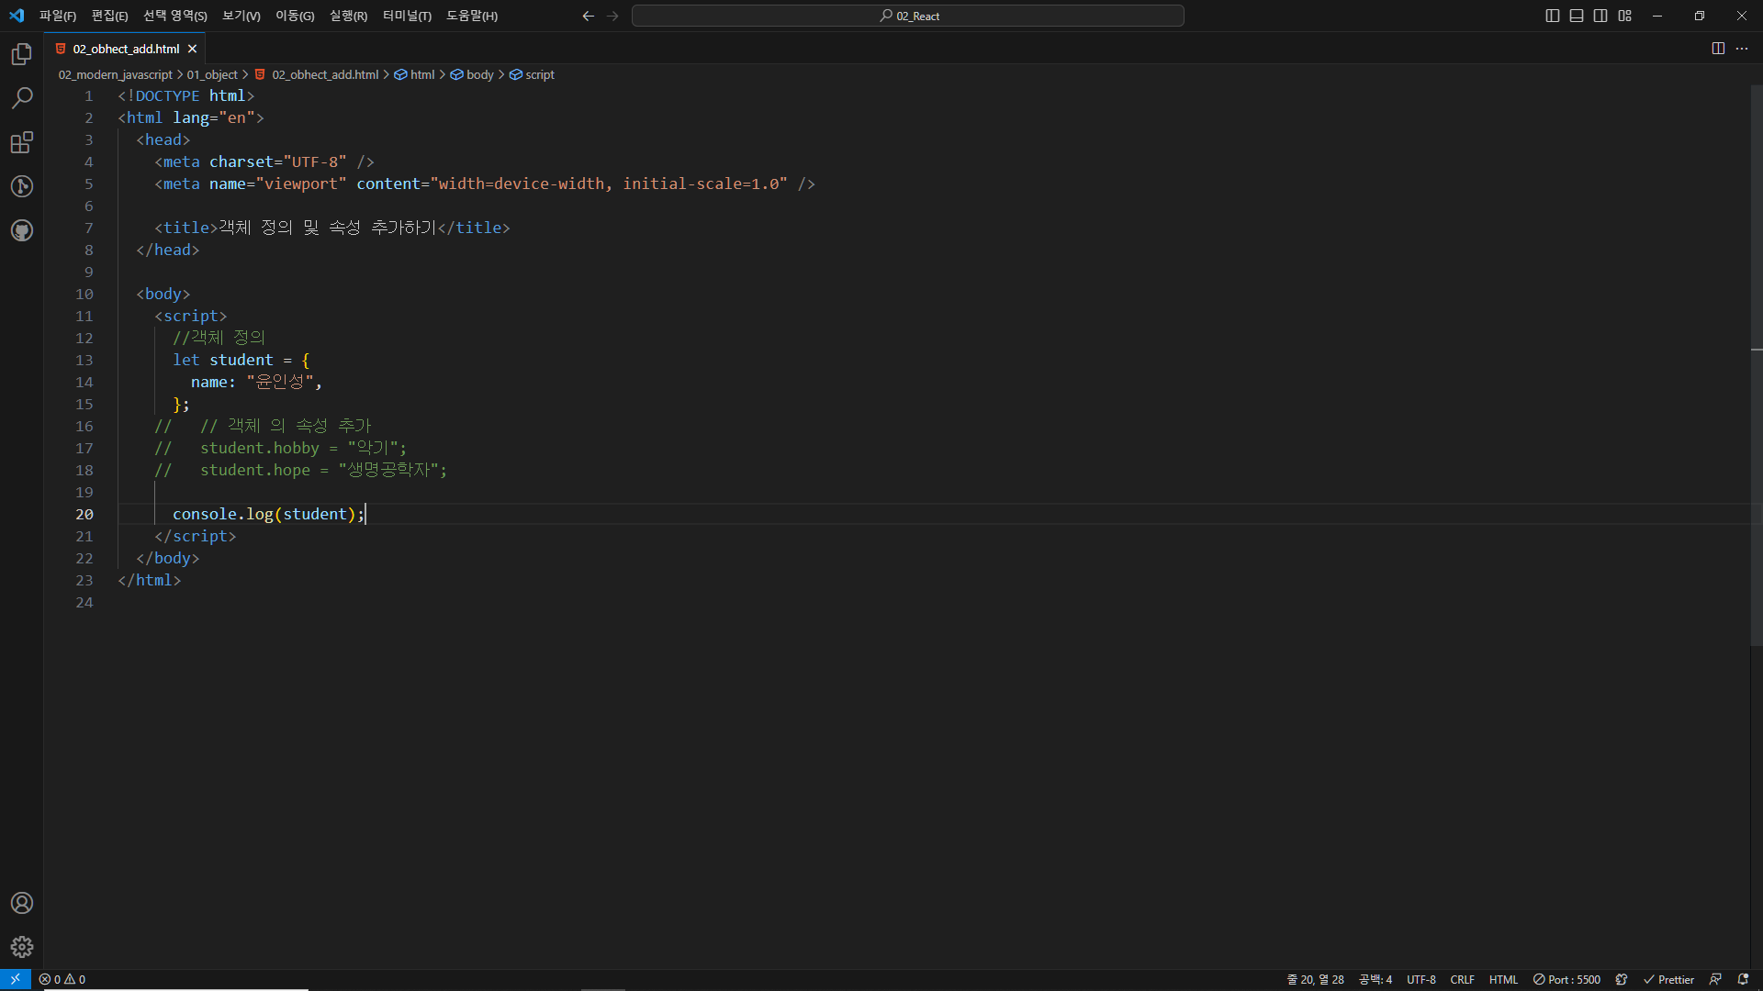This screenshot has height=991, width=1763.
Task: Open the Manage gear icon
Action: coord(22,947)
